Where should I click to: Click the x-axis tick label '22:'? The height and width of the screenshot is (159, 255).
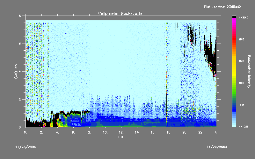click(201, 132)
